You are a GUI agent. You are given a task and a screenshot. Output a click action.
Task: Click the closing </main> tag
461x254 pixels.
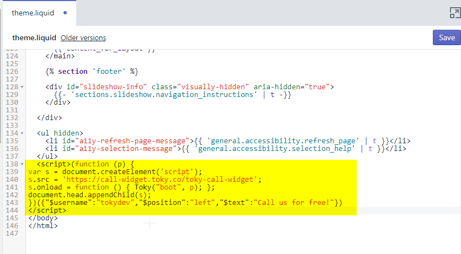[60, 56]
